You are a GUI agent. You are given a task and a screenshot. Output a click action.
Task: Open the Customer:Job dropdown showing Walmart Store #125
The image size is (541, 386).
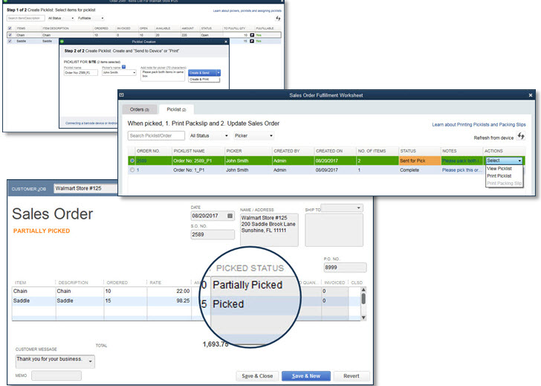pos(85,188)
